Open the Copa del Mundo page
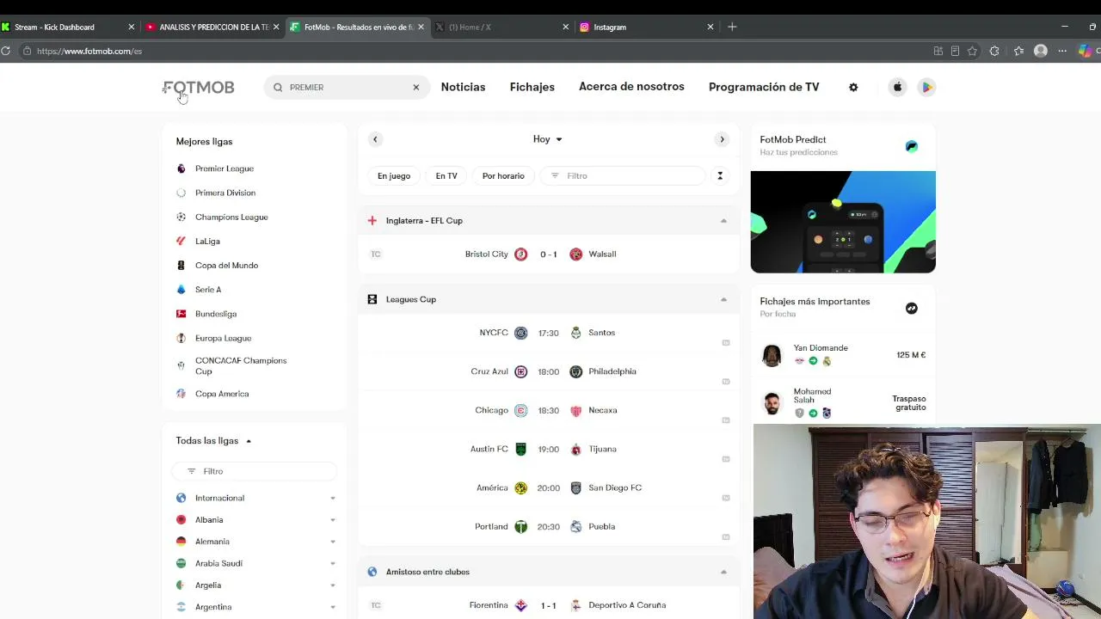Viewport: 1101px width, 619px height. [226, 266]
